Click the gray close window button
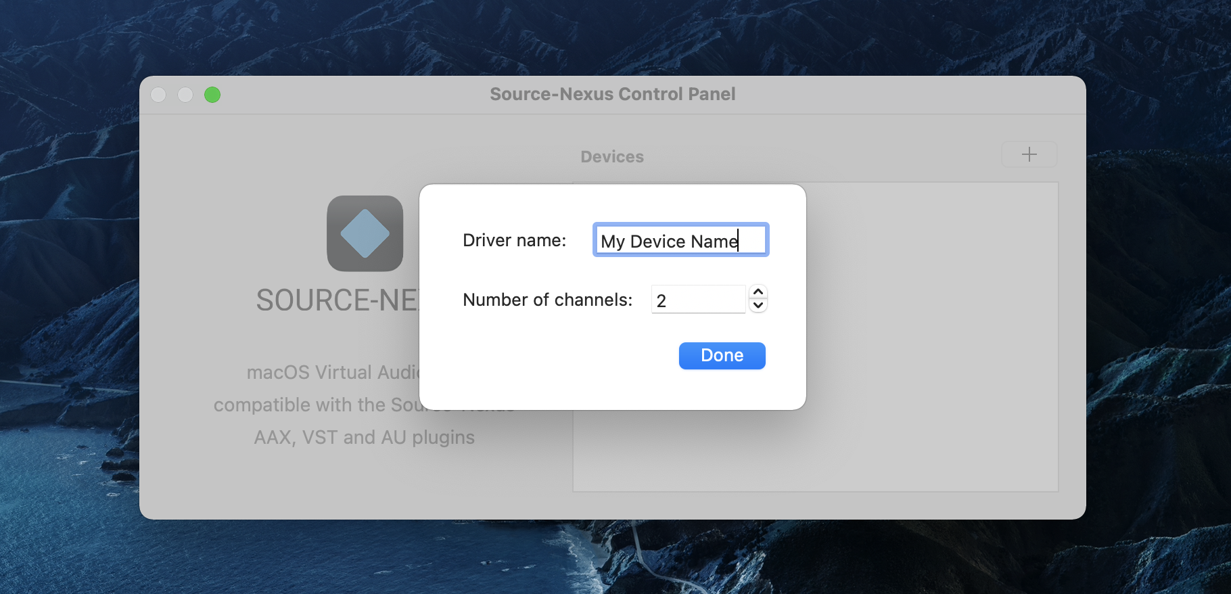1231x594 pixels. pos(158,95)
